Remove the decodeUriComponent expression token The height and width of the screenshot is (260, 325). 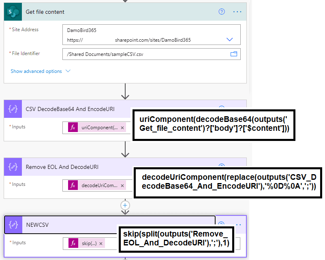(x=122, y=185)
